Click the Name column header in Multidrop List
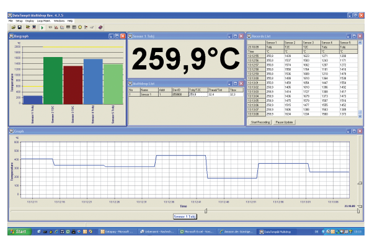 coord(149,90)
